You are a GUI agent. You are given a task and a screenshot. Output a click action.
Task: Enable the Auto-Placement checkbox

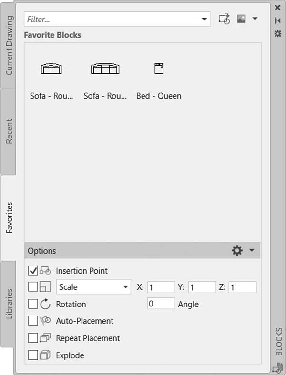[x=33, y=321]
